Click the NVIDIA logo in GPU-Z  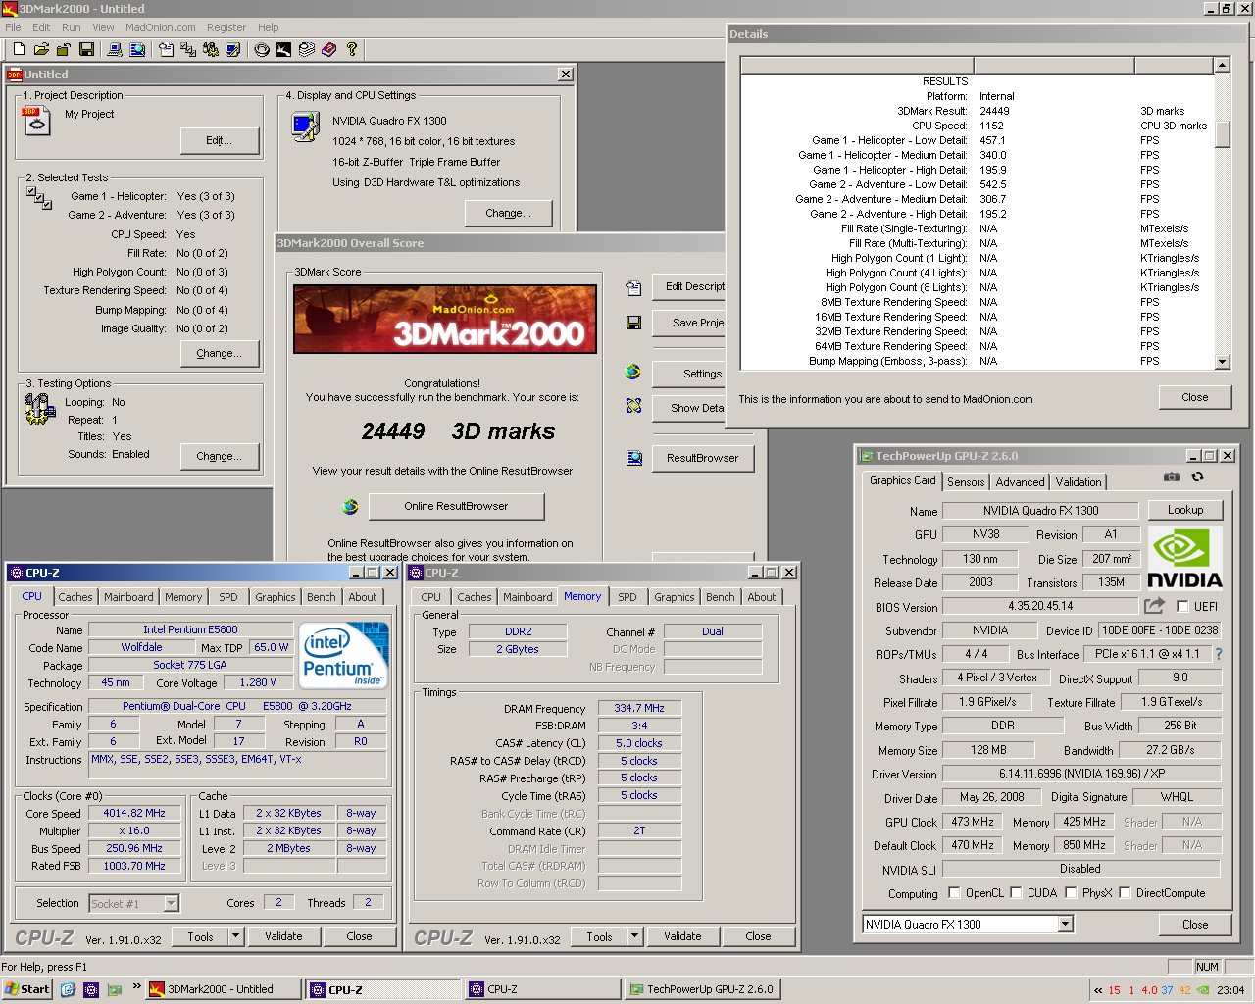tap(1184, 558)
